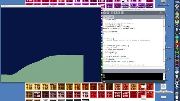Click the editor scrollbar down arrow
The width and height of the screenshot is (180, 101).
point(164,65)
